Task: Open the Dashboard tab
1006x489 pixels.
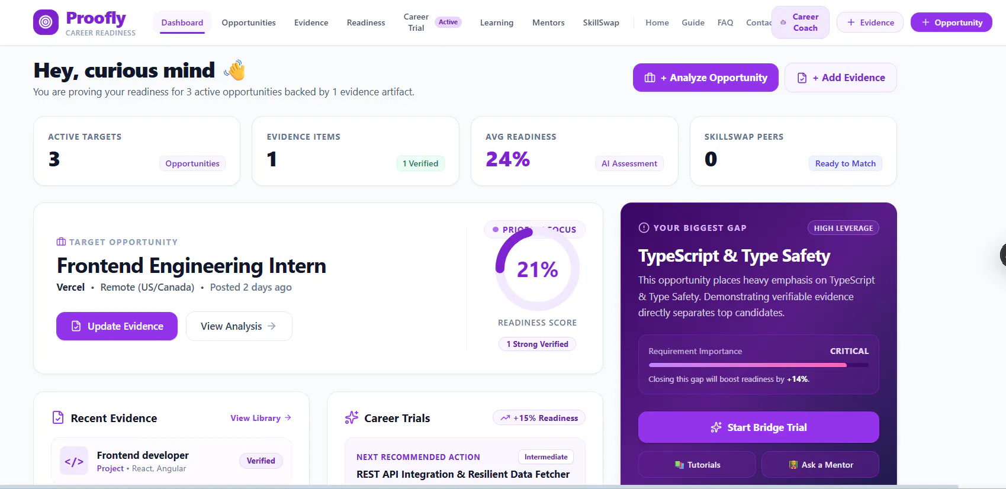Action: [182, 22]
